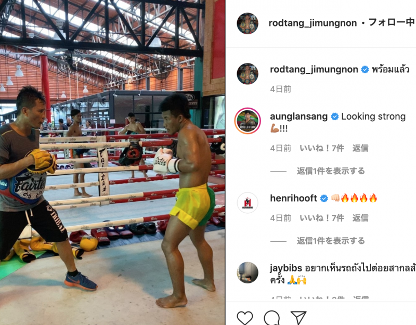Open the henrihooft username link
The height and width of the screenshot is (325, 416).
click(293, 198)
